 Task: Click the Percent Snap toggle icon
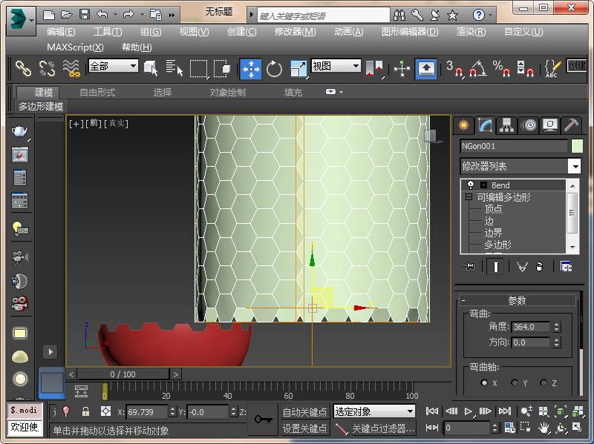pos(500,68)
